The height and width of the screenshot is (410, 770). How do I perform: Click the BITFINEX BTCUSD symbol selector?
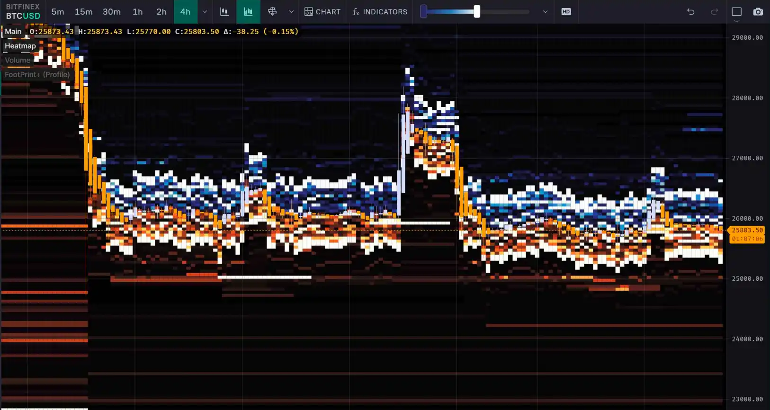tap(23, 12)
